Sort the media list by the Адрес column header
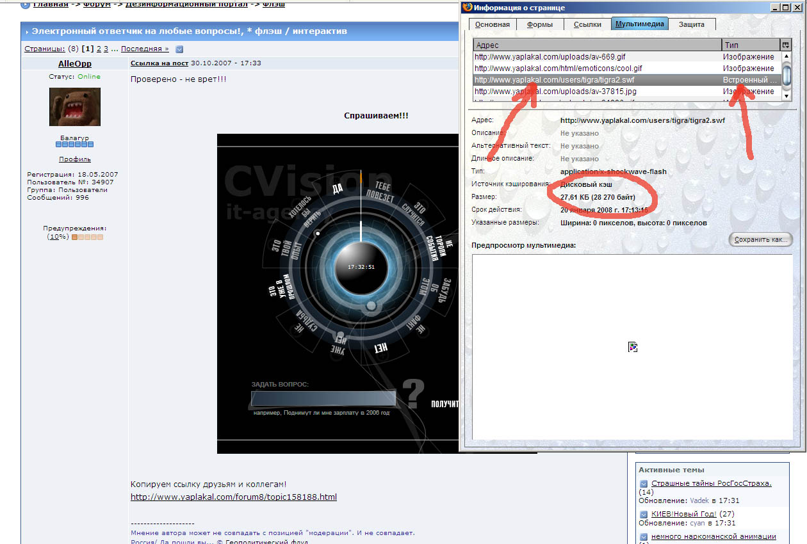 pyautogui.click(x=598, y=45)
